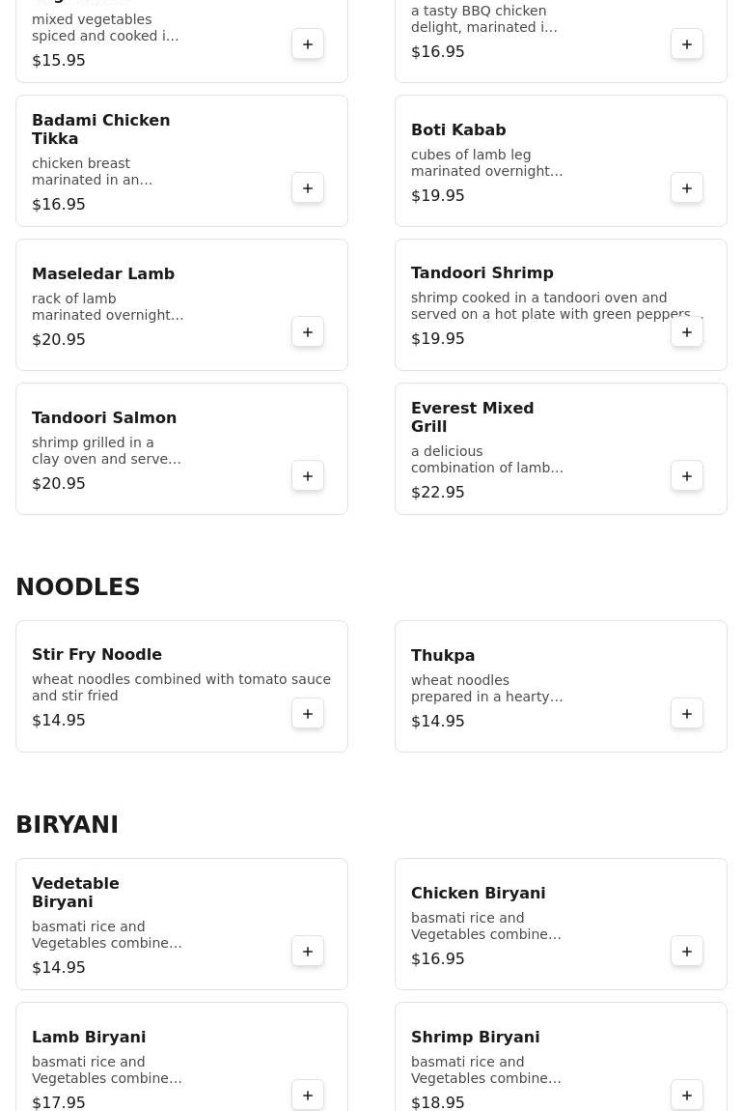Open the Everest Mixed Grill item name
This screenshot has height=1111, width=743.
coord(472,417)
